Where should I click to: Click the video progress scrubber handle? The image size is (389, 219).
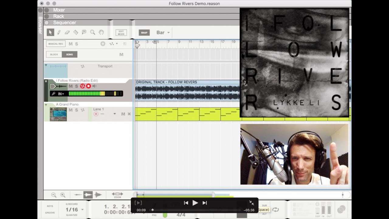point(153,210)
